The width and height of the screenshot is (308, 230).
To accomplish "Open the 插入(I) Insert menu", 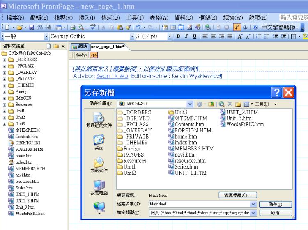I will 85,17.
